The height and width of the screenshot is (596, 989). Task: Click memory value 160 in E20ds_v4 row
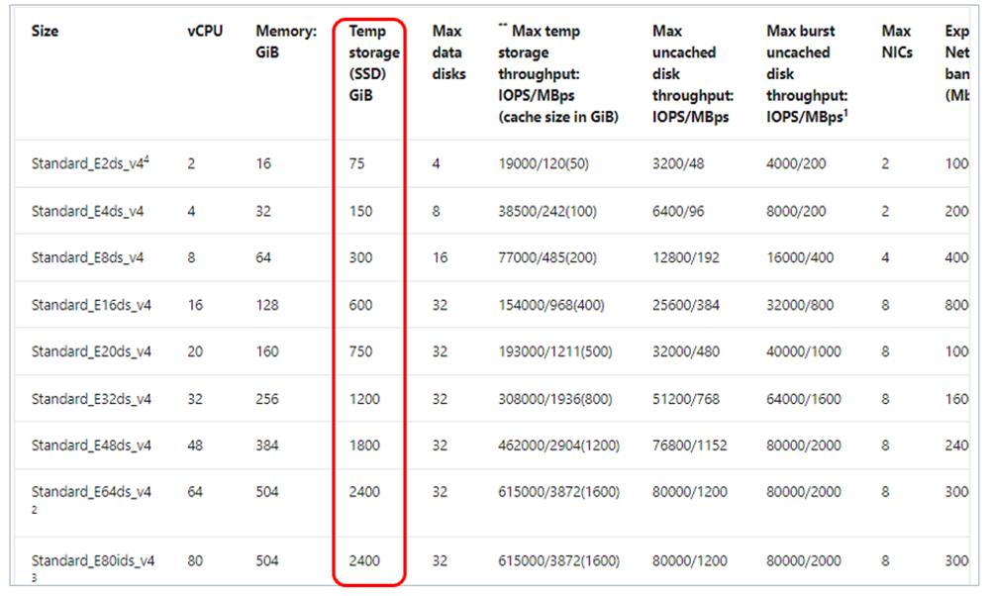pos(267,351)
